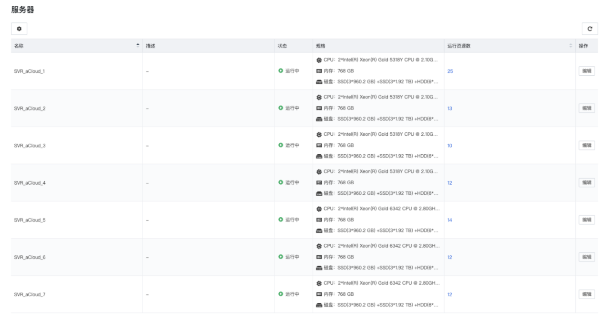Open resource count 14 for SVR_aCloud_5
The height and width of the screenshot is (320, 610).
449,220
